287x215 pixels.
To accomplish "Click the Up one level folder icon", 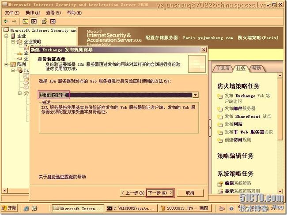I will click(x=25, y=22).
